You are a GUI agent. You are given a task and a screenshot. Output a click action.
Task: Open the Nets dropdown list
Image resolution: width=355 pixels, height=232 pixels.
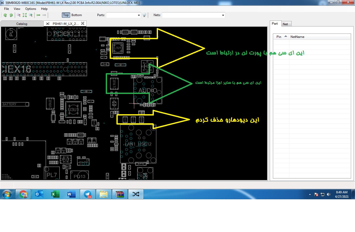point(223,15)
